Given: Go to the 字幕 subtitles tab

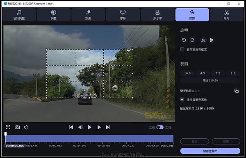Looking at the screenshot, I should pyautogui.click(x=123, y=15).
